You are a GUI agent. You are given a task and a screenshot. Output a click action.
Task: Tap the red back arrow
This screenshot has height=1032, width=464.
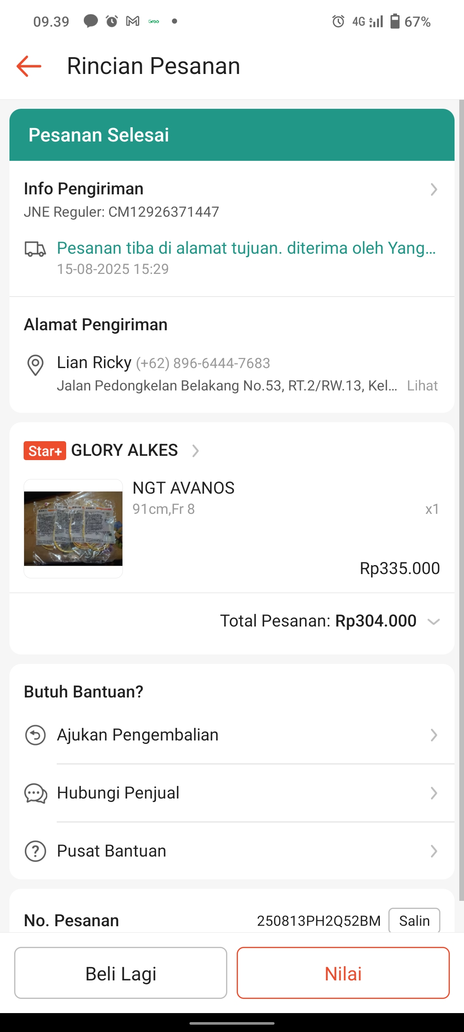pyautogui.click(x=29, y=66)
